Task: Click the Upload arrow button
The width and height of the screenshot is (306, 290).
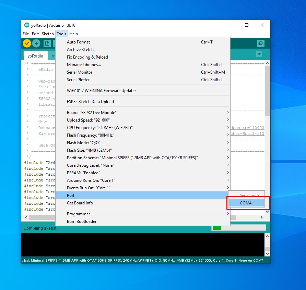Action: coord(36,43)
